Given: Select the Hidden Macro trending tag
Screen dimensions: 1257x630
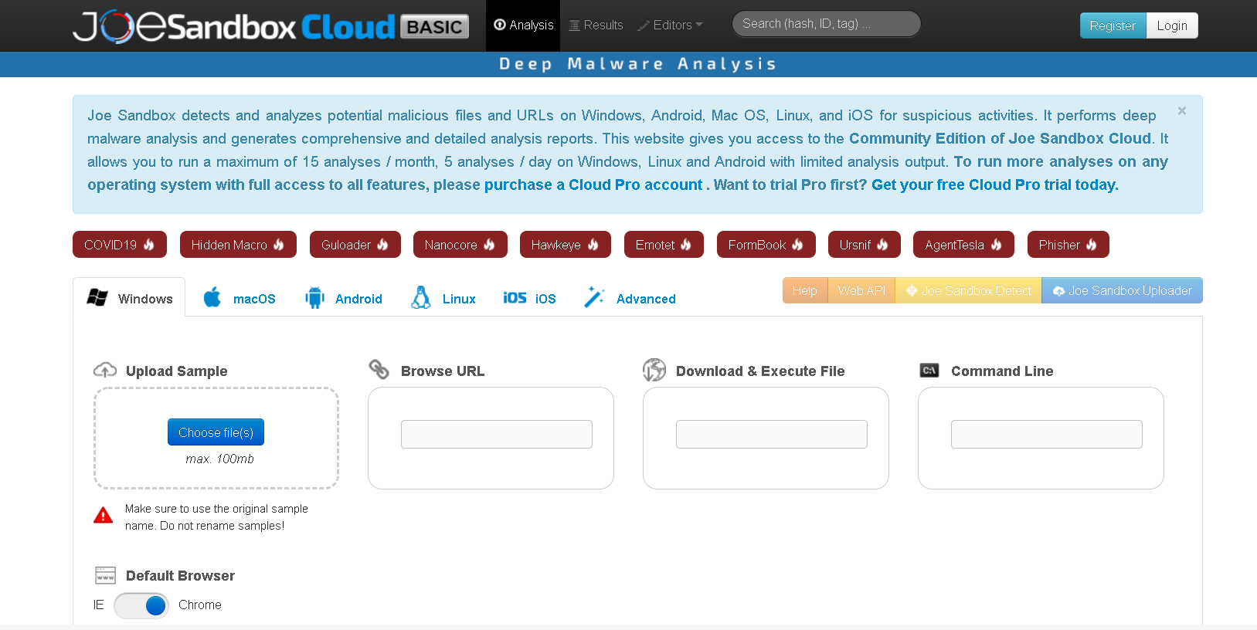Looking at the screenshot, I should (238, 245).
